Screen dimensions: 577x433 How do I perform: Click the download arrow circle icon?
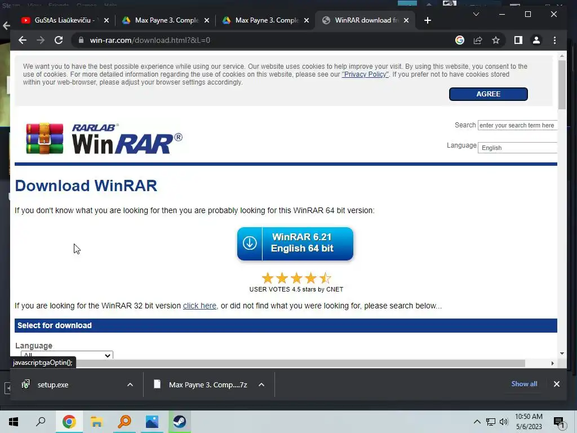click(x=250, y=243)
